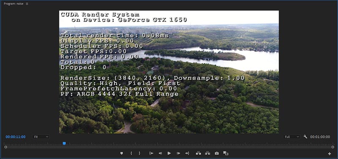Click the Program: noise panel tab
338x159 pixels.
pyautogui.click(x=14, y=4)
